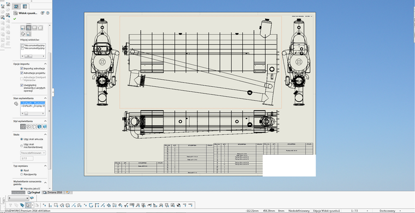Click the arrow select cursor tool in bottom toolbar
415x213 pixels.
coord(27,205)
